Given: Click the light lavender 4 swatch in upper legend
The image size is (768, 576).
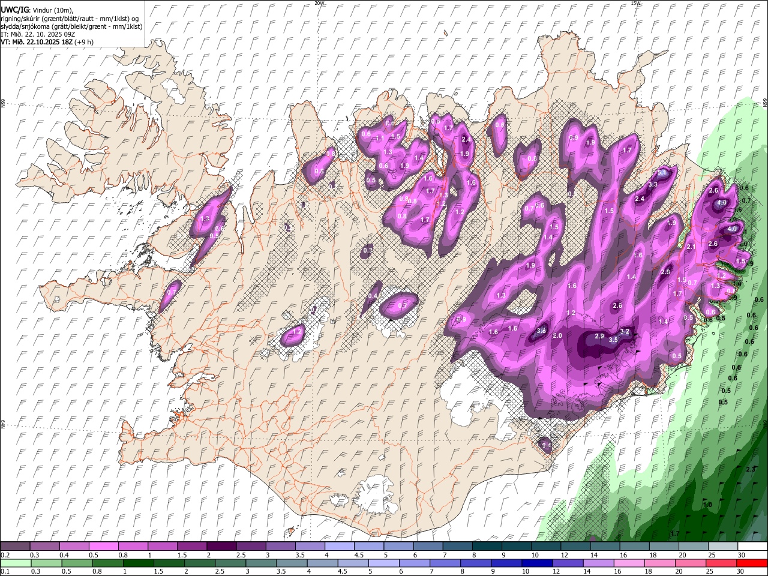Looking at the screenshot, I should tap(339, 546).
